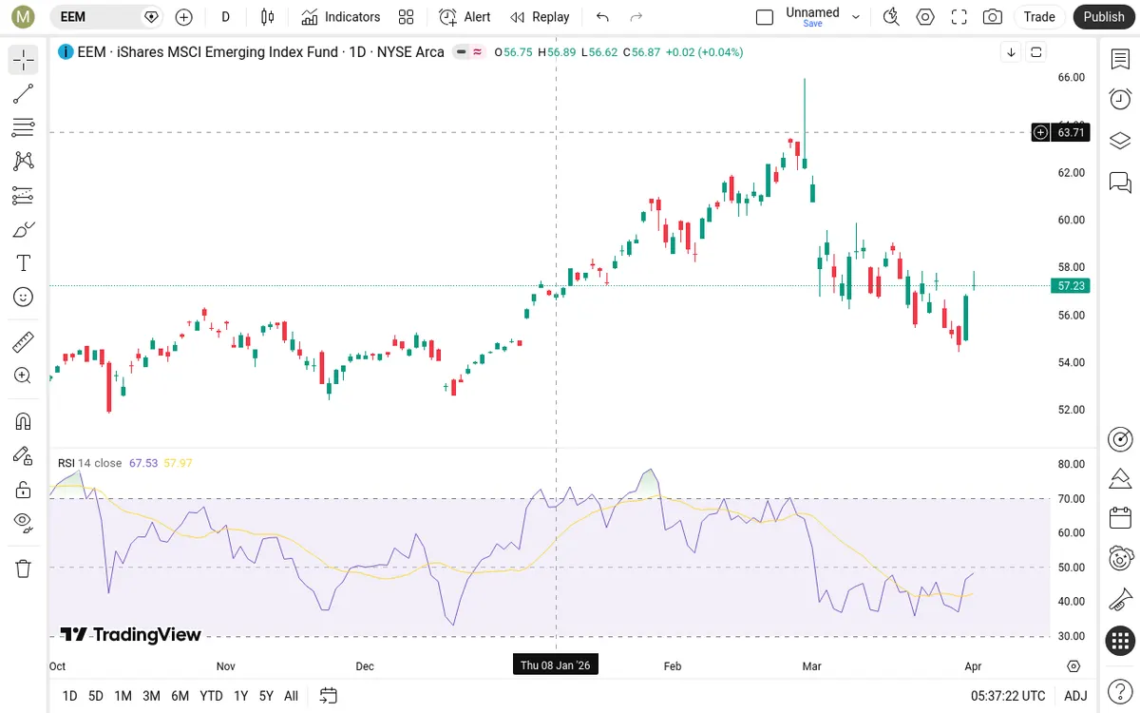
Task: Open the chart patterns tool
Action: coord(24,162)
